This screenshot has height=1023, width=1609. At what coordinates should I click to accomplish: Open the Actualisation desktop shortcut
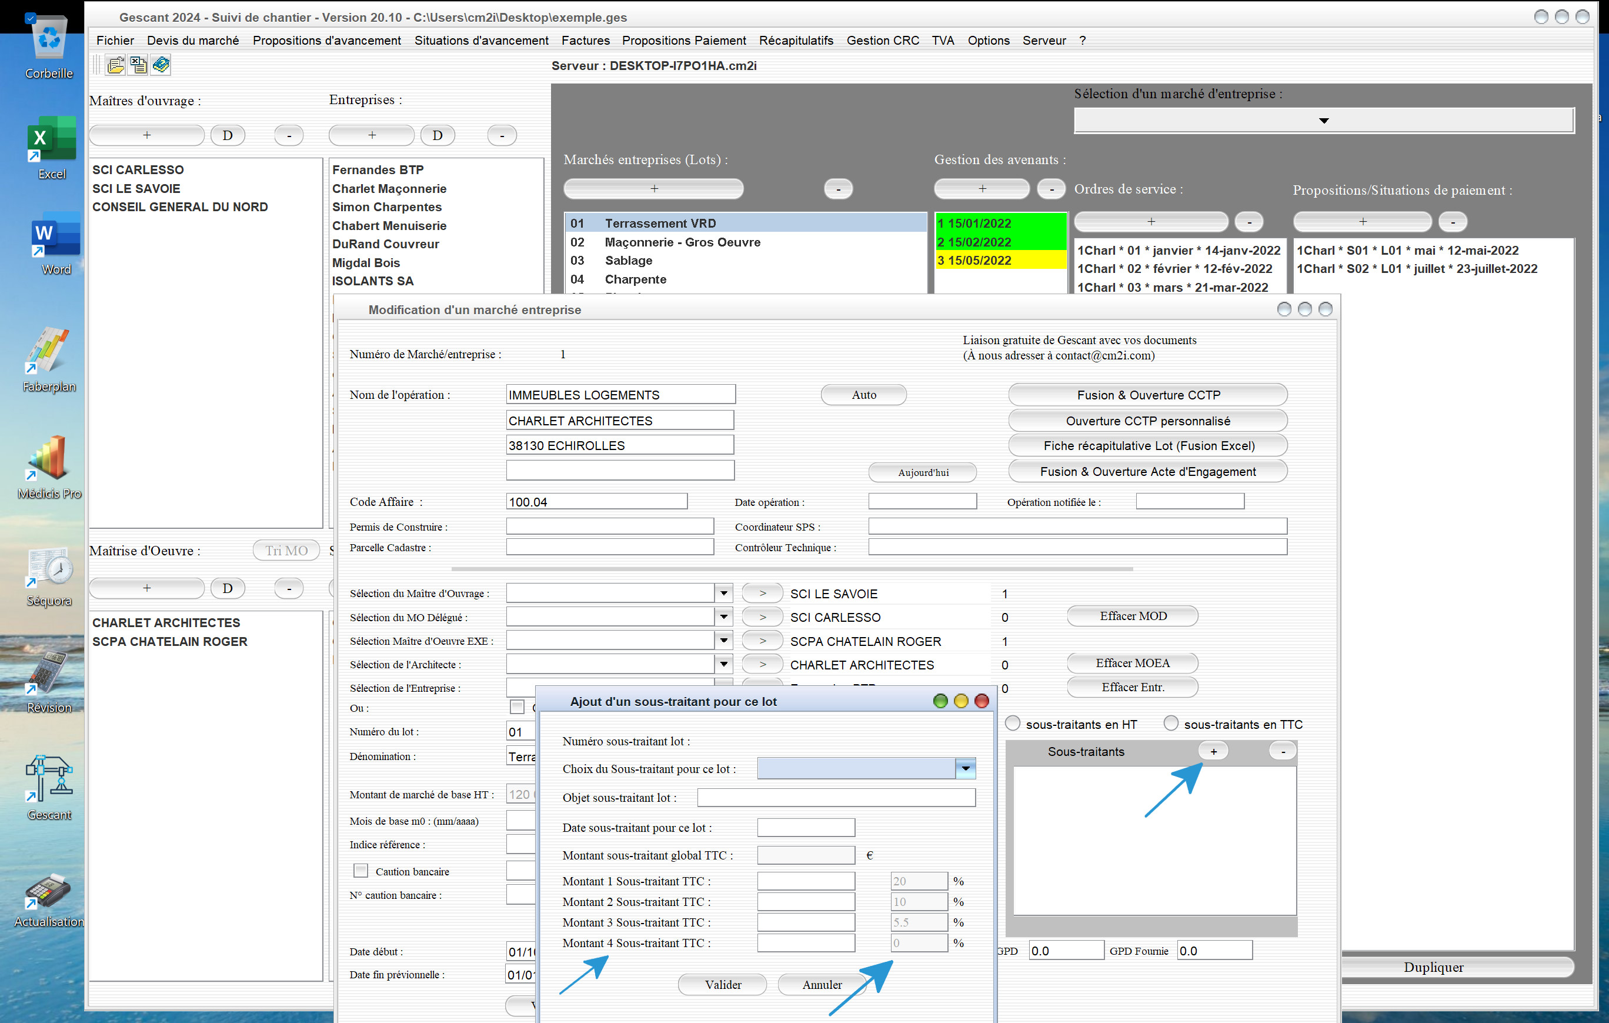(49, 899)
